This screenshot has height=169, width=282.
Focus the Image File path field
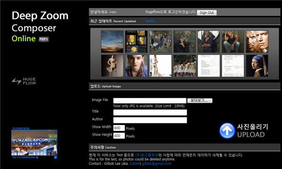[x=150, y=100]
